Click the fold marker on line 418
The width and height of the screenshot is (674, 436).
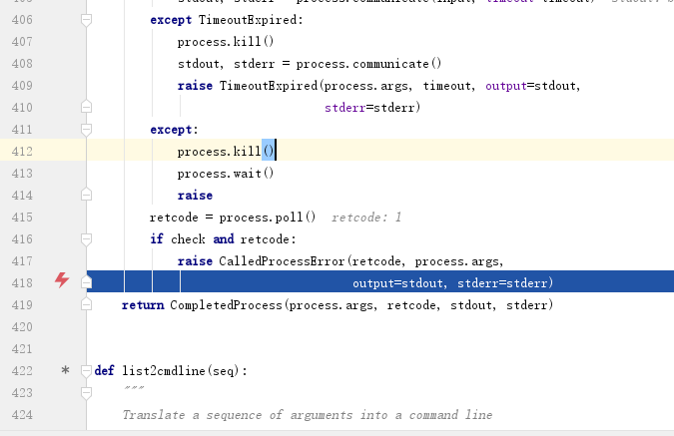coord(87,282)
